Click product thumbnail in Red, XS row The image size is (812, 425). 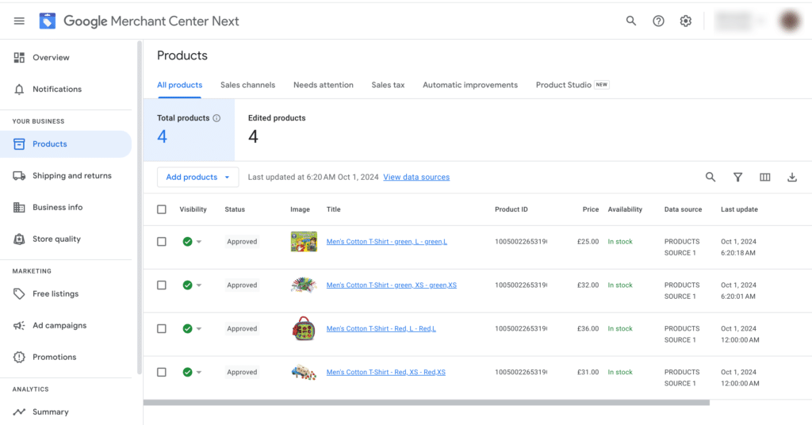click(x=304, y=372)
